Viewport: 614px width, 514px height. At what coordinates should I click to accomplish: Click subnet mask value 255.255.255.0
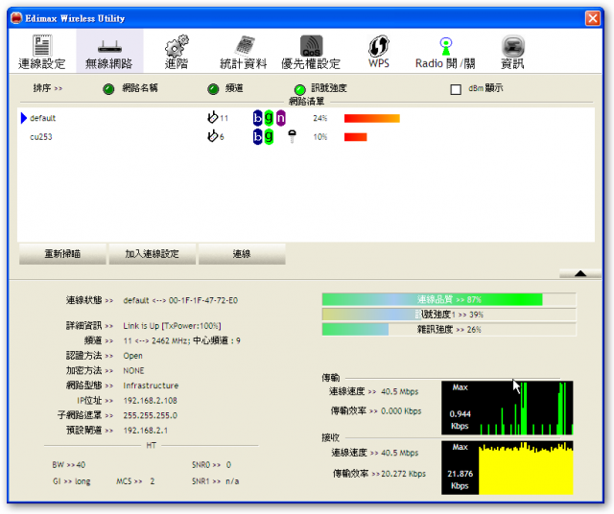[150, 415]
